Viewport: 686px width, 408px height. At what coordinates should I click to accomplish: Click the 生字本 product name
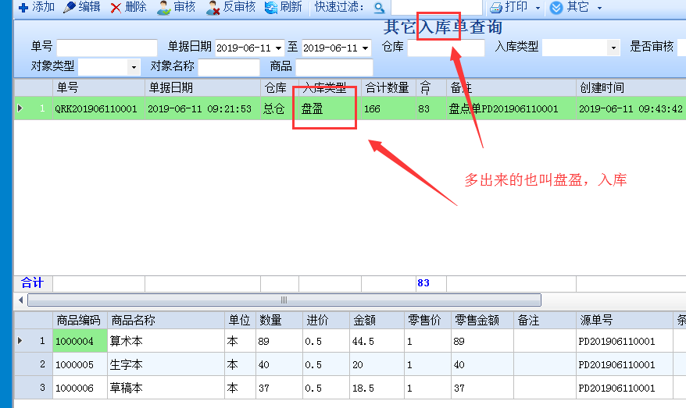click(x=127, y=364)
